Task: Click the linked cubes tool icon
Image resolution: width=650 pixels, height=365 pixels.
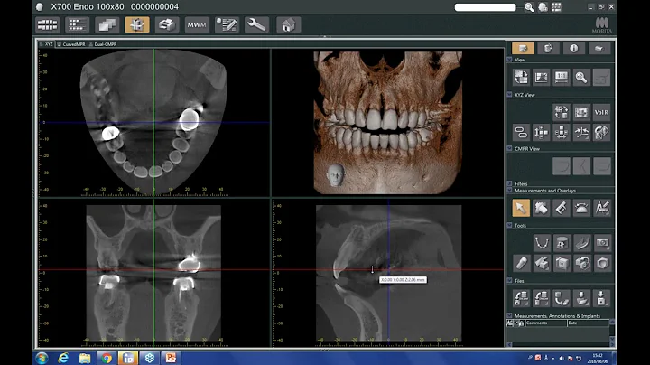Action: pos(581,263)
